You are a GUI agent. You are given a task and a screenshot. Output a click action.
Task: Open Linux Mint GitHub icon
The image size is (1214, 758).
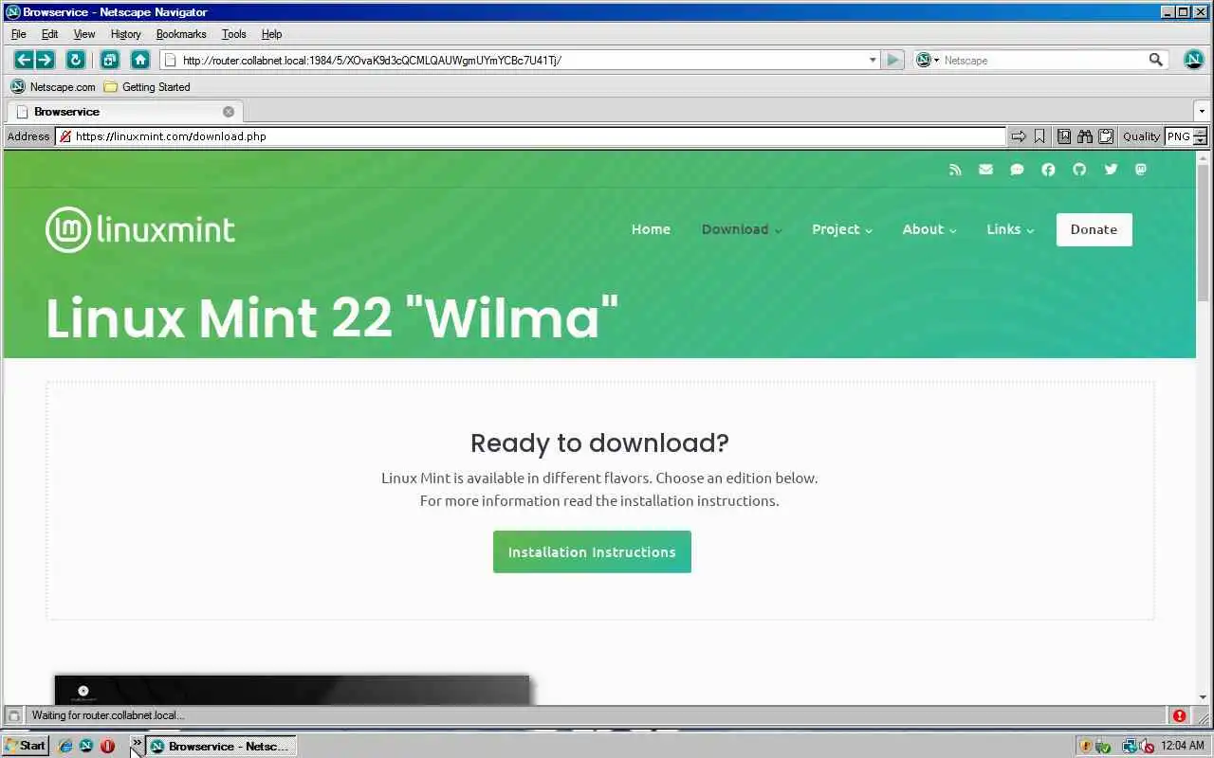point(1079,170)
